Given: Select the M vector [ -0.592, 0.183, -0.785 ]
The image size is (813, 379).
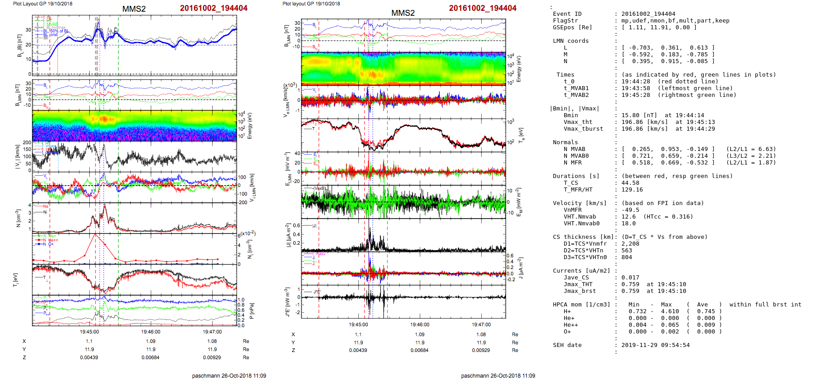Looking at the screenshot, I should pyautogui.click(x=668, y=55).
